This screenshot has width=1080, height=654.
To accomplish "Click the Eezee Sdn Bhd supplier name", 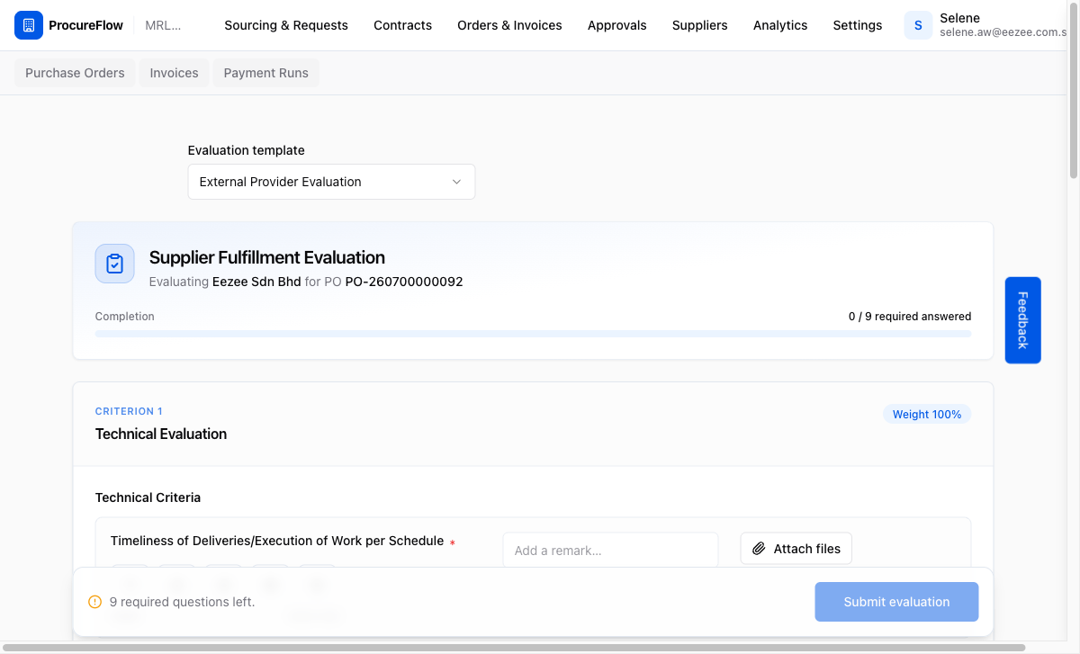I will click(x=256, y=282).
